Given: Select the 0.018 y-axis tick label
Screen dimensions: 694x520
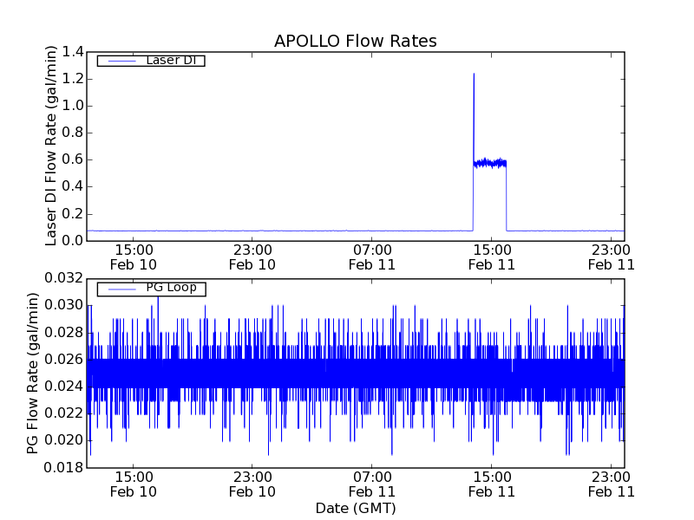Looking at the screenshot, I should 66,468.
